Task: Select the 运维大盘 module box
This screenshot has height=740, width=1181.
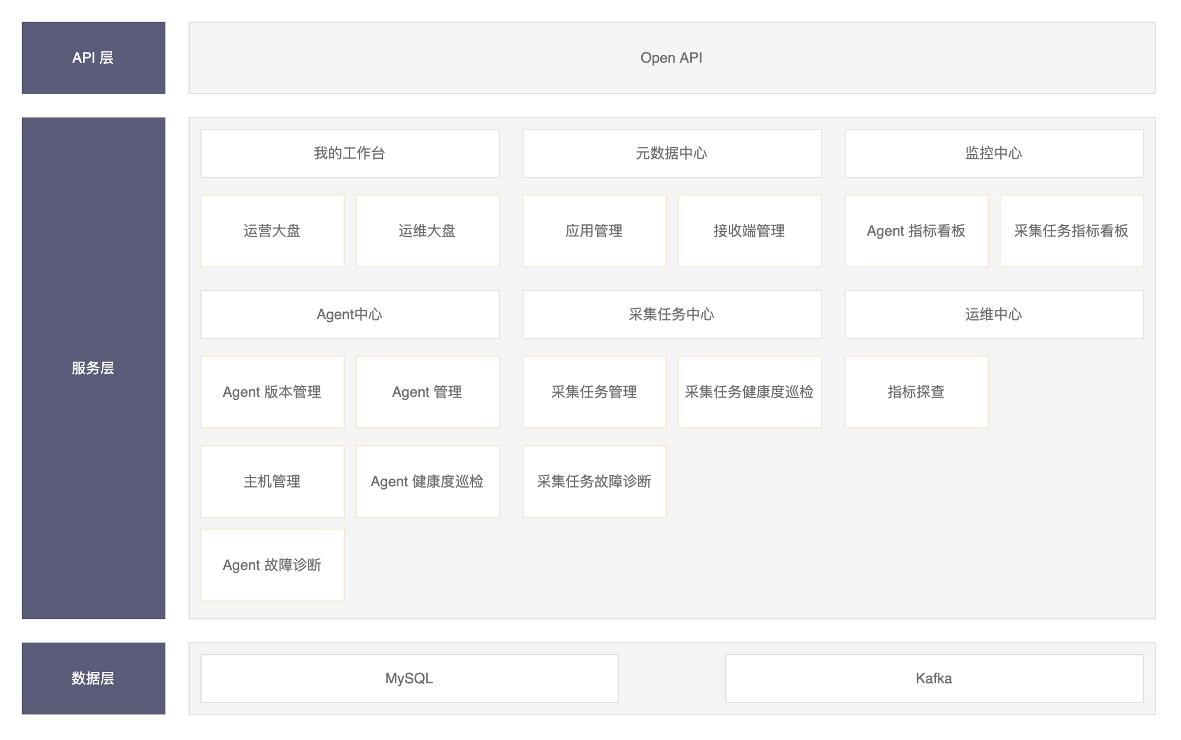Action: (x=427, y=231)
